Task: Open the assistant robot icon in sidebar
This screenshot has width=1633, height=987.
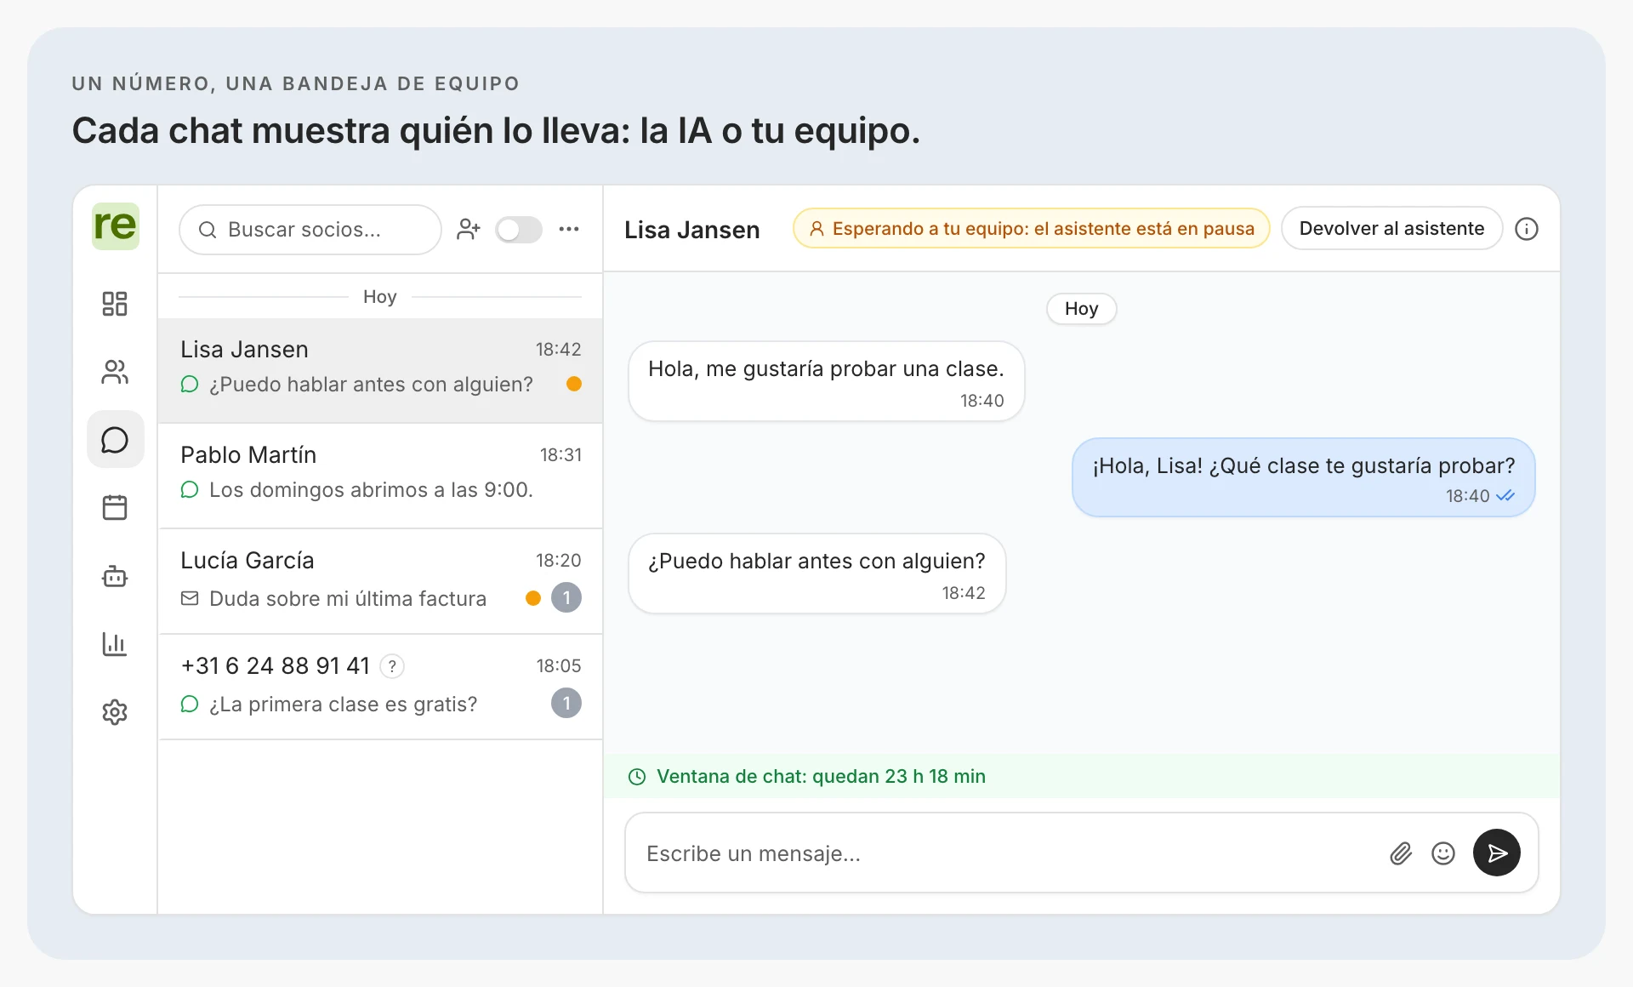Action: pyautogui.click(x=115, y=576)
